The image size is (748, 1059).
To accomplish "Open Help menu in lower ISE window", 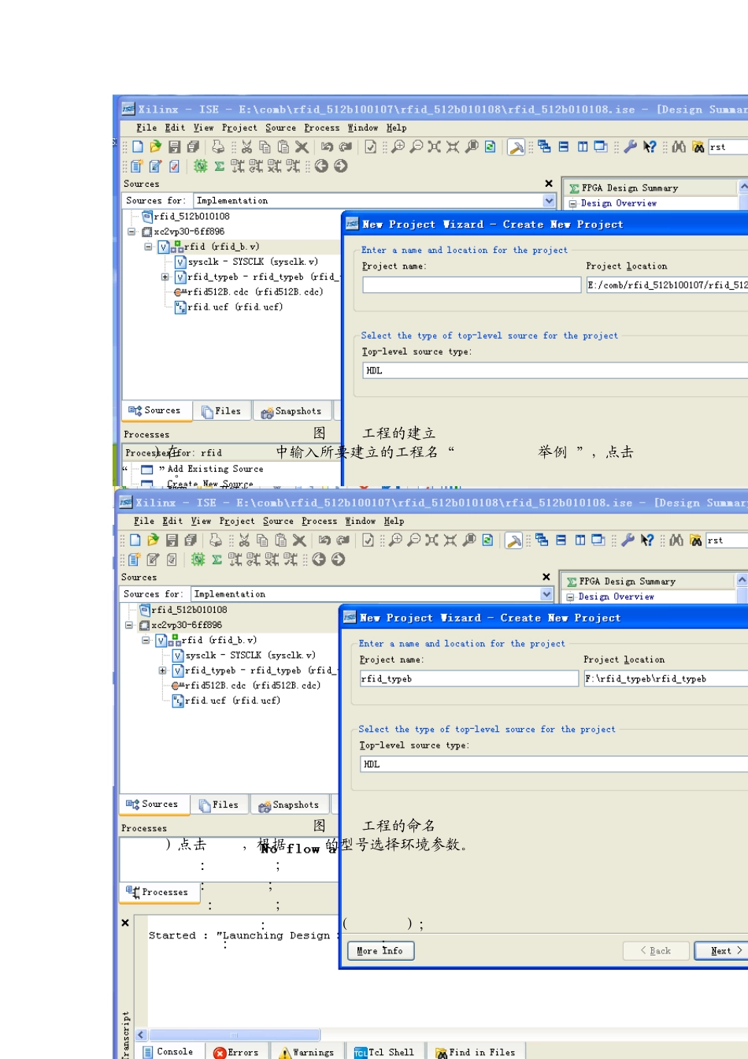I will [x=394, y=521].
